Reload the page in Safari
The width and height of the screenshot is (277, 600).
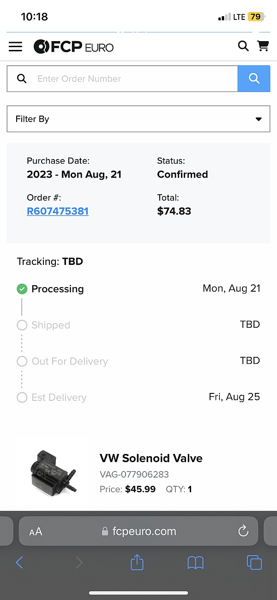point(243,531)
